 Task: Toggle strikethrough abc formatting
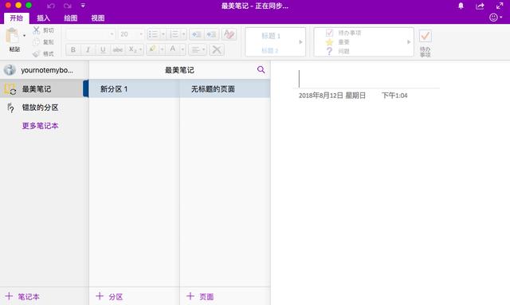coord(118,49)
